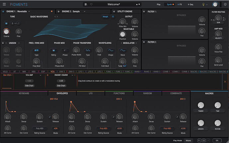The height and width of the screenshot is (143, 229).
Task: Open the Play Mode Mono selector
Action: click(x=188, y=141)
